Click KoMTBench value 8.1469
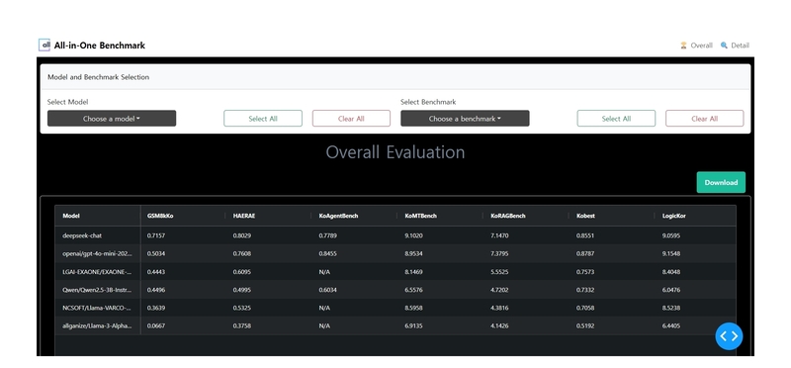The image size is (791, 368). (x=413, y=272)
